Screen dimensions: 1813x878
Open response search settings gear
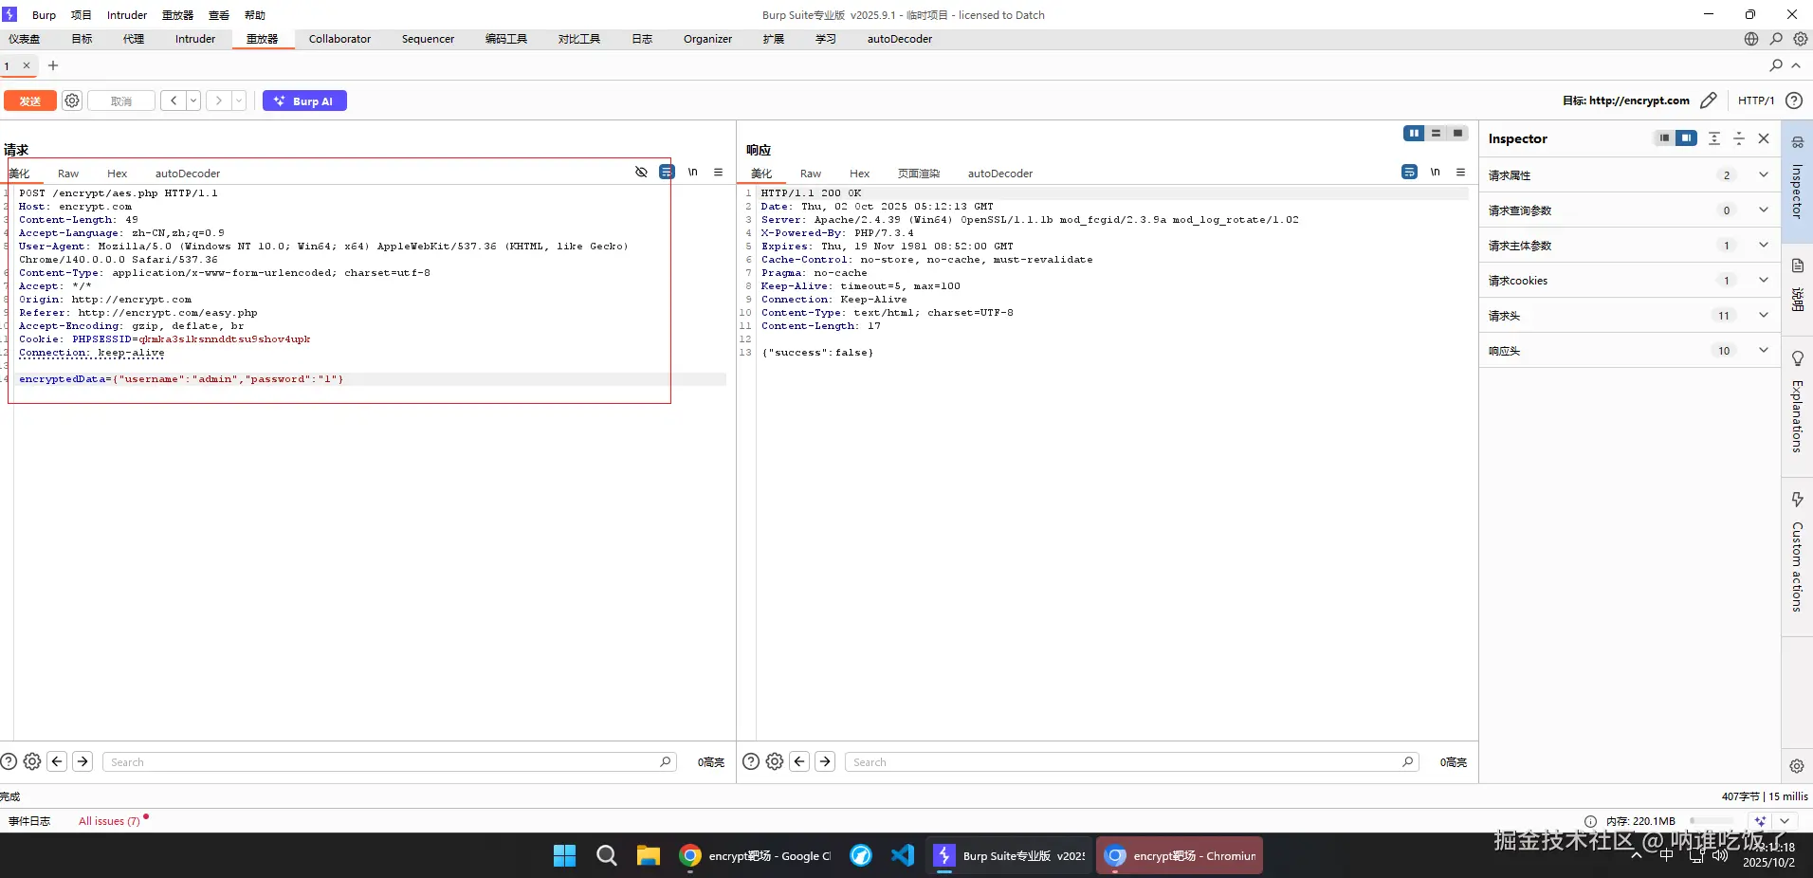(x=775, y=761)
